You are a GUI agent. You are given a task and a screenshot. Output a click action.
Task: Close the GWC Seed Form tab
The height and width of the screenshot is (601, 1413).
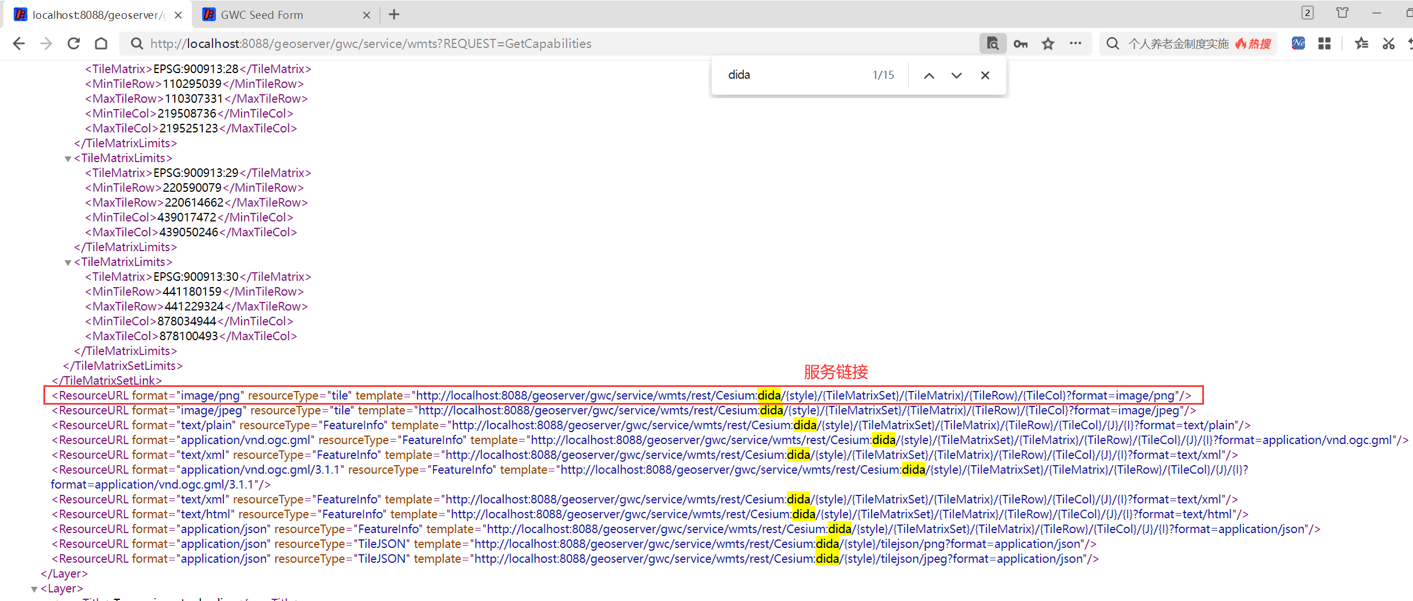[367, 15]
